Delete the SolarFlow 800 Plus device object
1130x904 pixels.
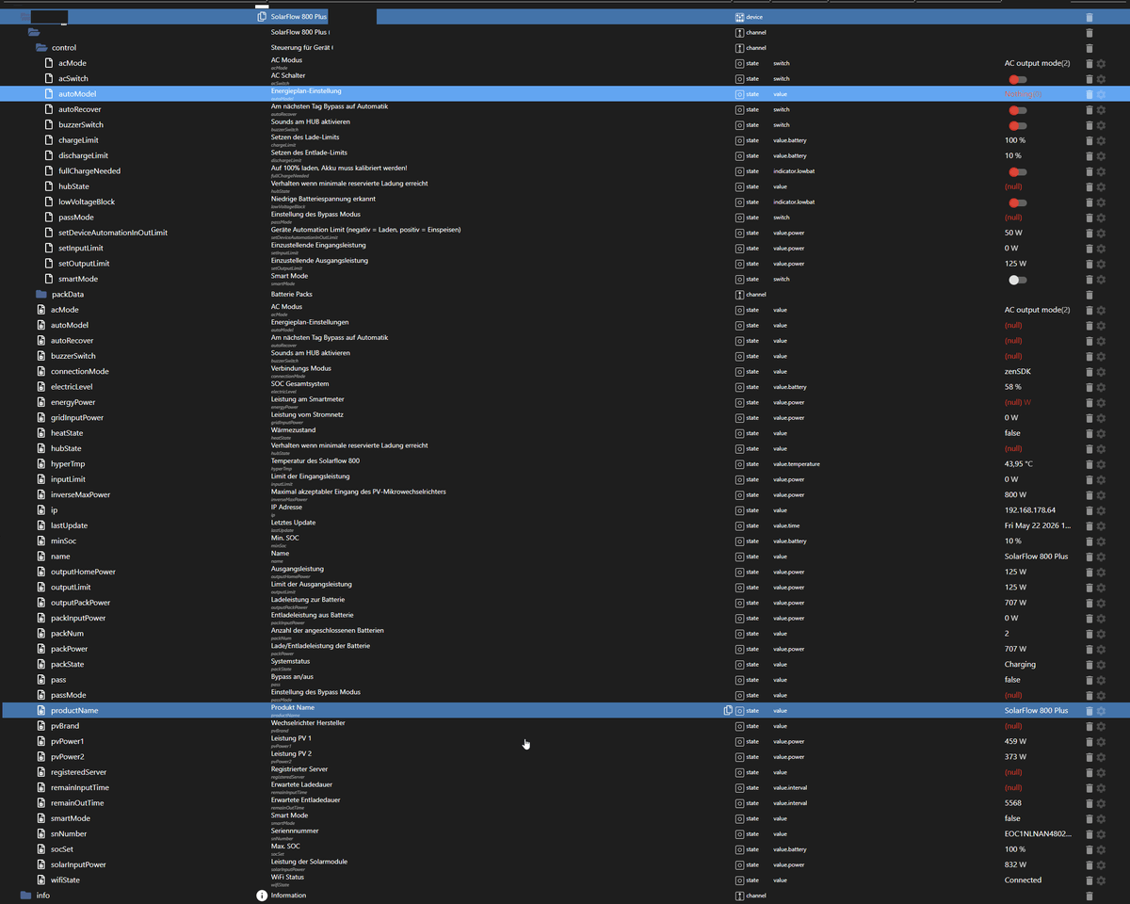(1090, 17)
